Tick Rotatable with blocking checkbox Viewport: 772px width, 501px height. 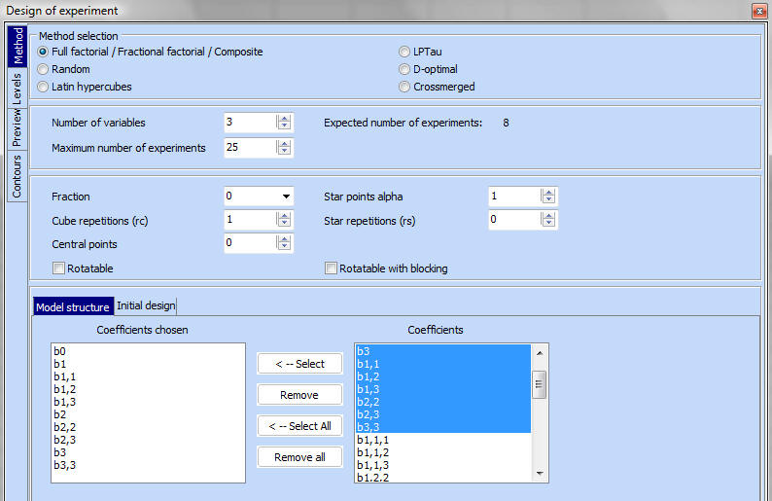331,268
